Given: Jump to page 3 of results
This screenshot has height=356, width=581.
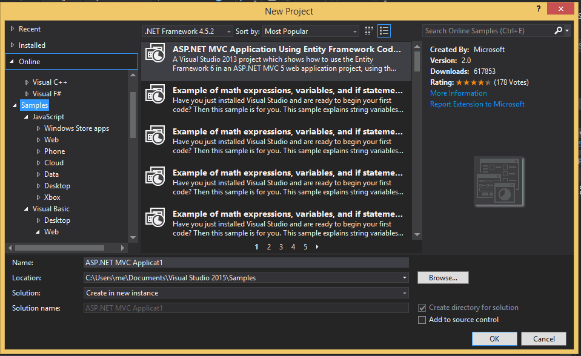Looking at the screenshot, I should 281,247.
